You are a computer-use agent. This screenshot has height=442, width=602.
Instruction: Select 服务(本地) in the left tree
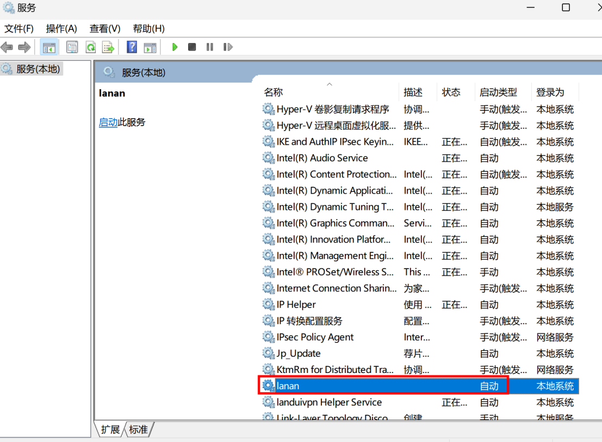[38, 69]
